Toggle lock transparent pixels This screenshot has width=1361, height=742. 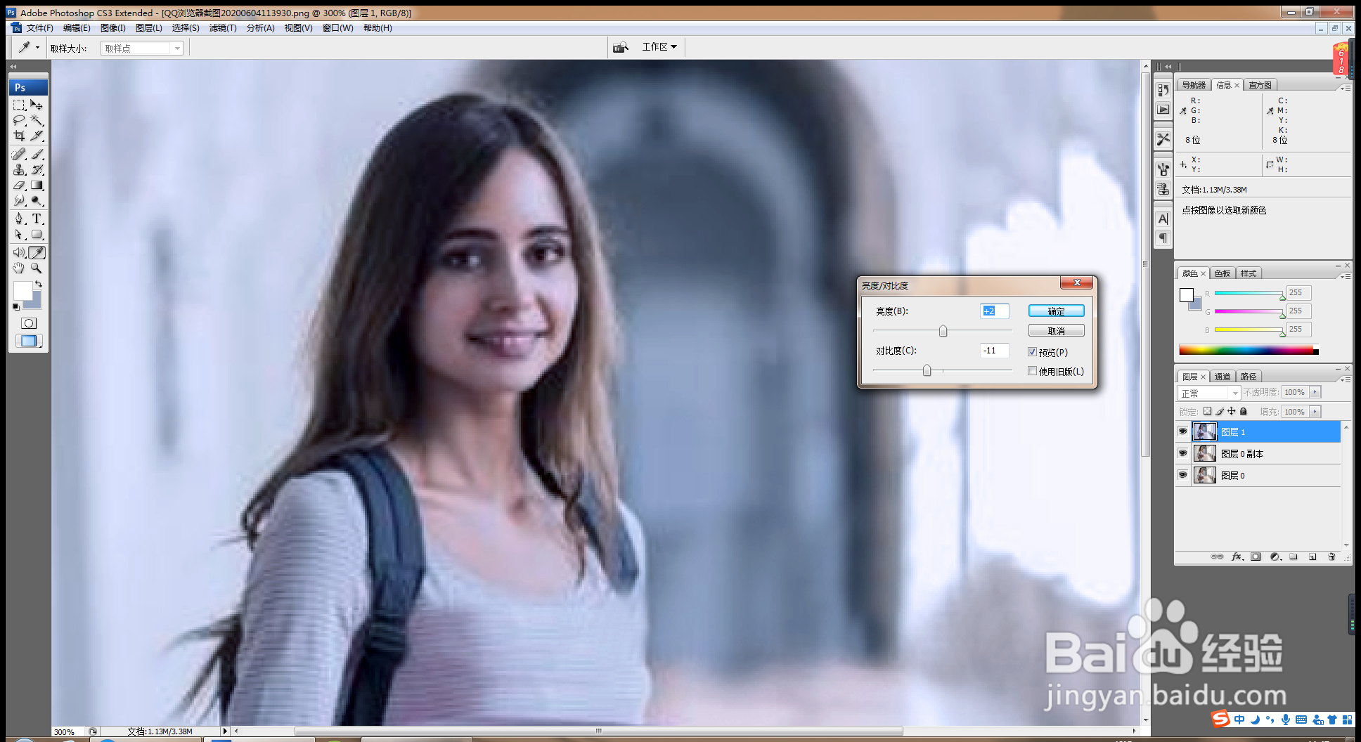pos(1207,411)
